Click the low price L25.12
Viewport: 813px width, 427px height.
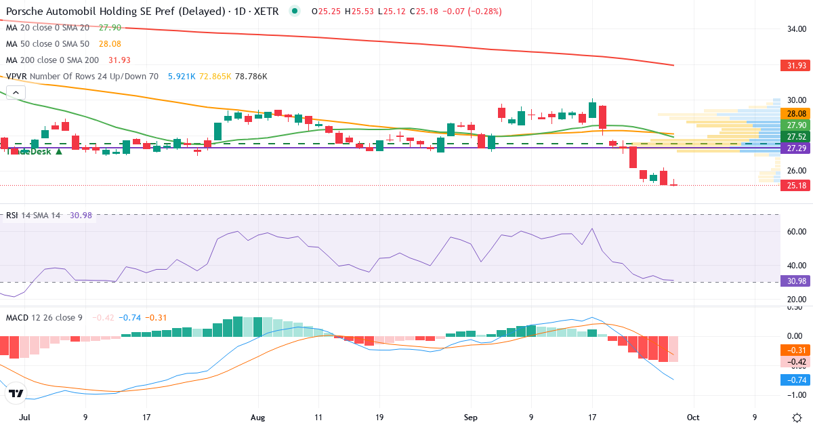point(391,11)
